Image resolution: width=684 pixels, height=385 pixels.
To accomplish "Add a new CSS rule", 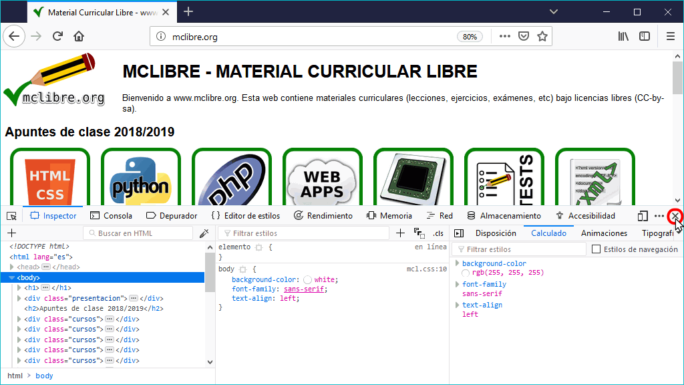I will (x=400, y=233).
